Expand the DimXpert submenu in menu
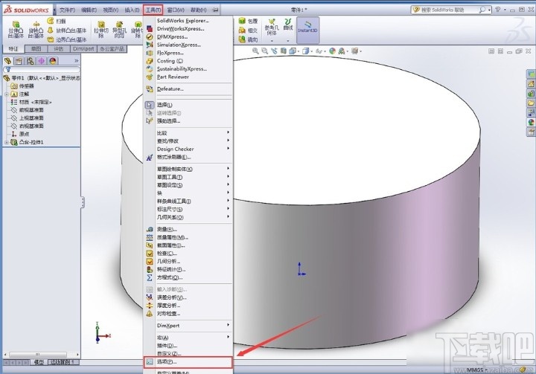Viewport: 536px width, 374px height. click(x=188, y=326)
